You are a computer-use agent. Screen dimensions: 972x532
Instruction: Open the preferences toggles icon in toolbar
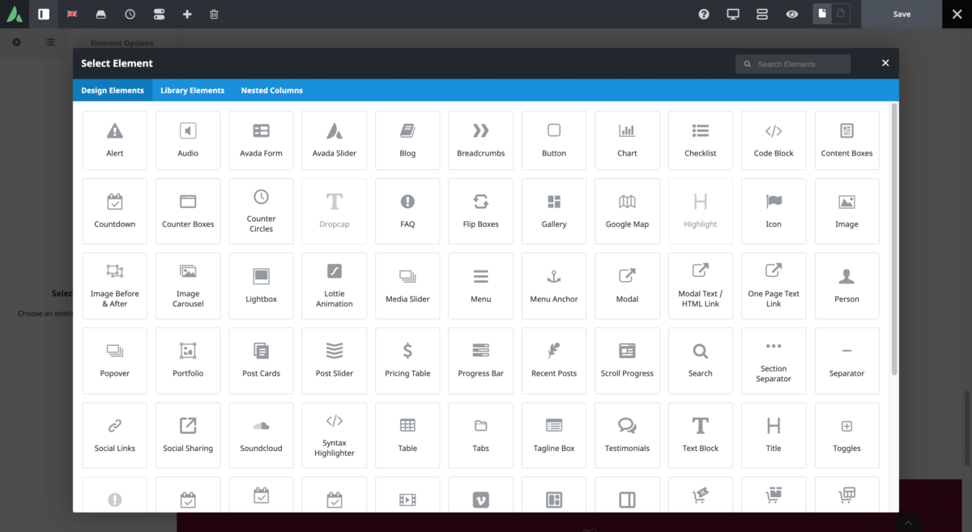point(158,14)
